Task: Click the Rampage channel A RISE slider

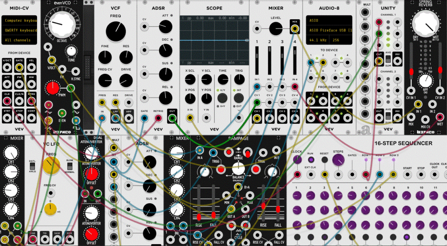Action: pos(199,203)
